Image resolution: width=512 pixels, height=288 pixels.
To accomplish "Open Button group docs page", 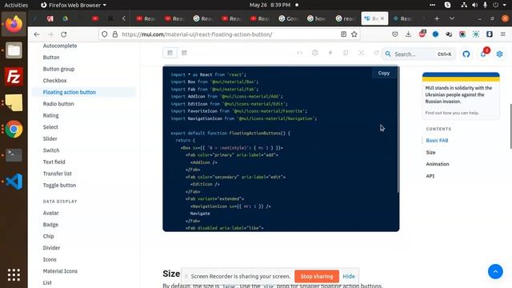I will (58, 70).
